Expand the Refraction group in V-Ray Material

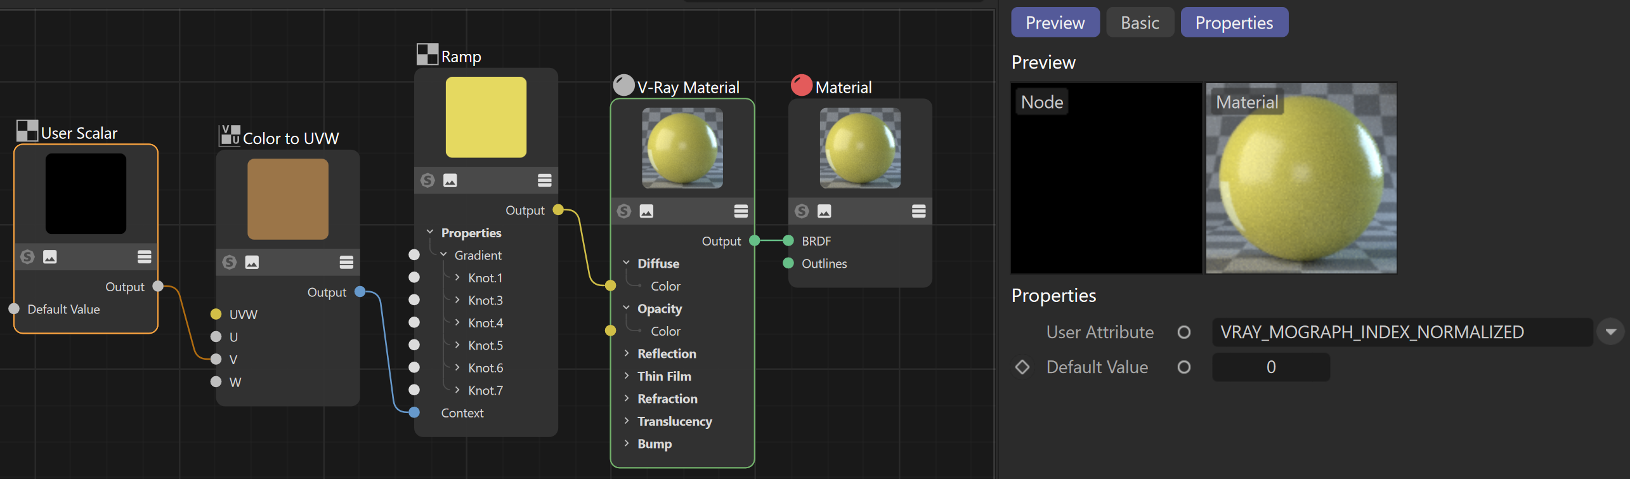pos(627,398)
